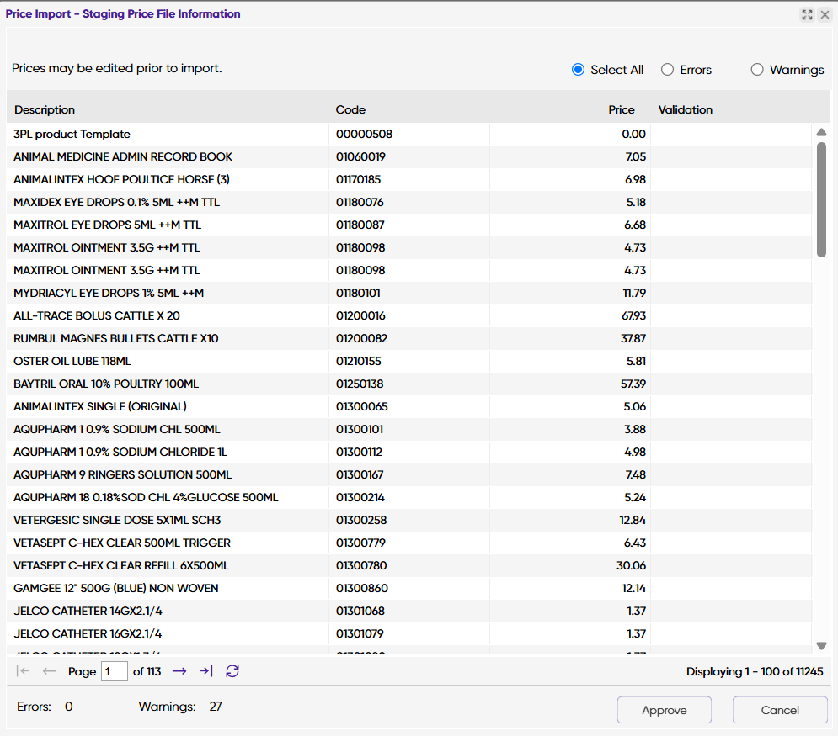Screen dimensions: 838x736
Task: Maximize the Price Import dialog
Action: point(807,14)
